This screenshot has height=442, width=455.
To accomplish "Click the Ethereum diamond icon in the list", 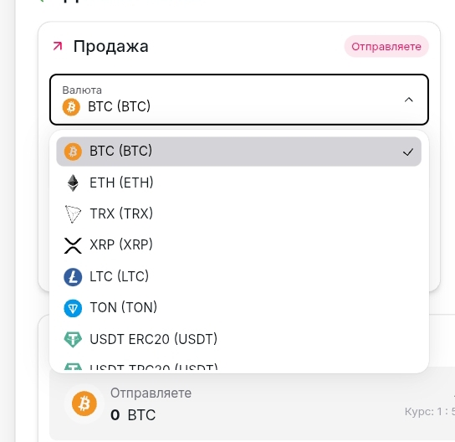I will (73, 183).
